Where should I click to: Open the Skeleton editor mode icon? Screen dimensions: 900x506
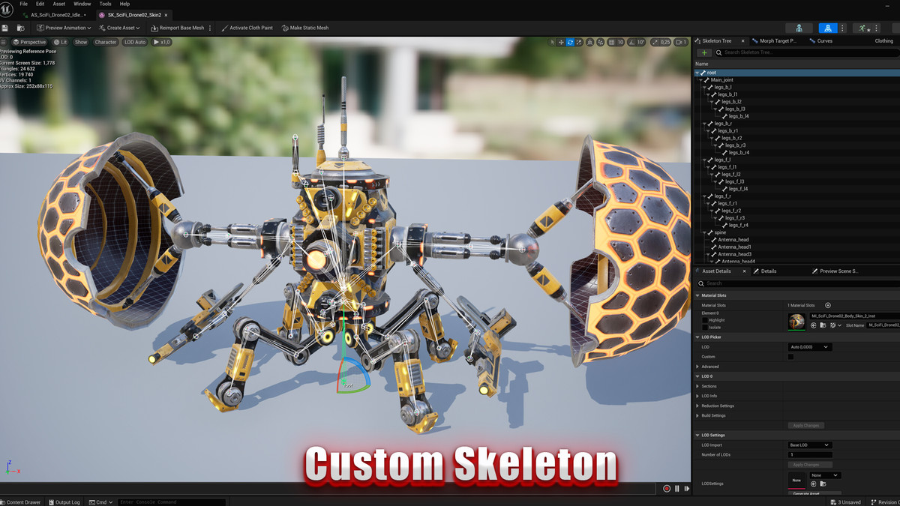(799, 28)
